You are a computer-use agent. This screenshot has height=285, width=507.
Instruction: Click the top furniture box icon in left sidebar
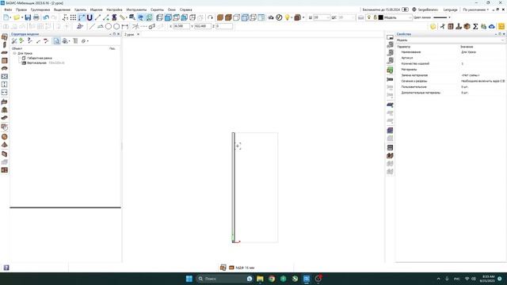point(5,37)
